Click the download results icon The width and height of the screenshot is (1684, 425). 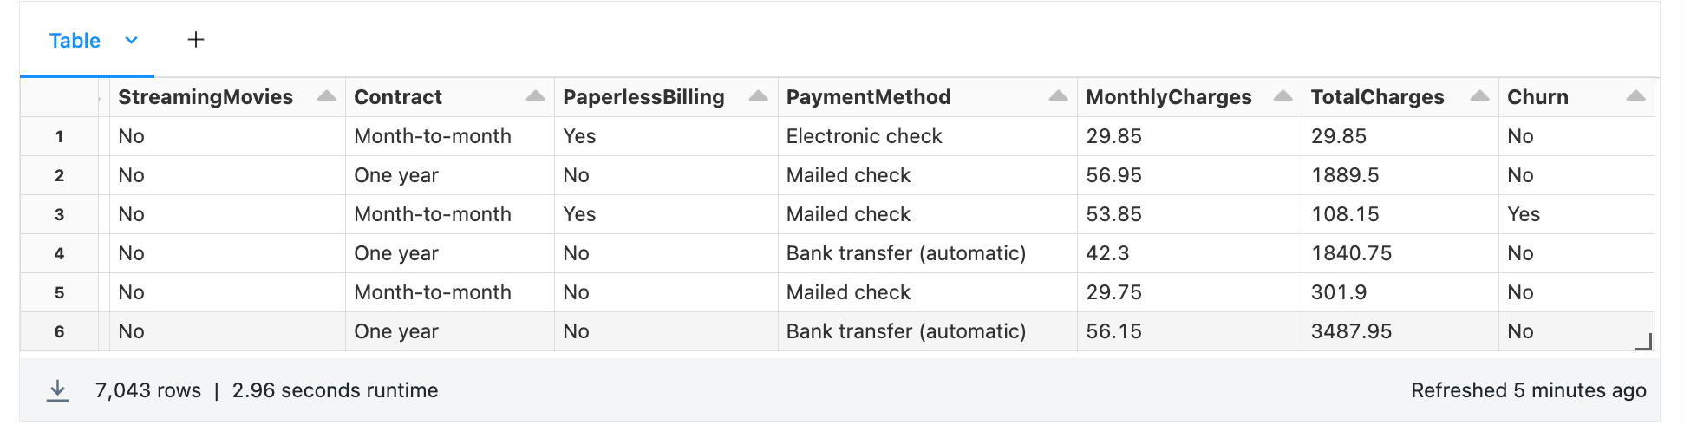pyautogui.click(x=57, y=391)
